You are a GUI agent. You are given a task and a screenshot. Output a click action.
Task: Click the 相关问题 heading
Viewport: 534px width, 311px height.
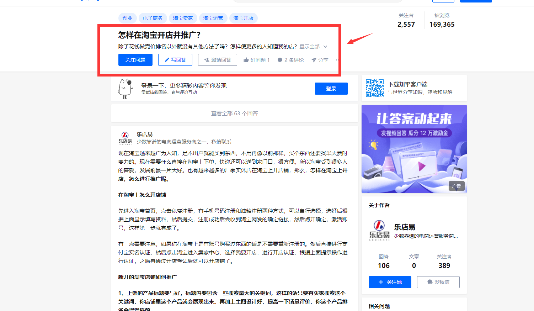(x=379, y=306)
